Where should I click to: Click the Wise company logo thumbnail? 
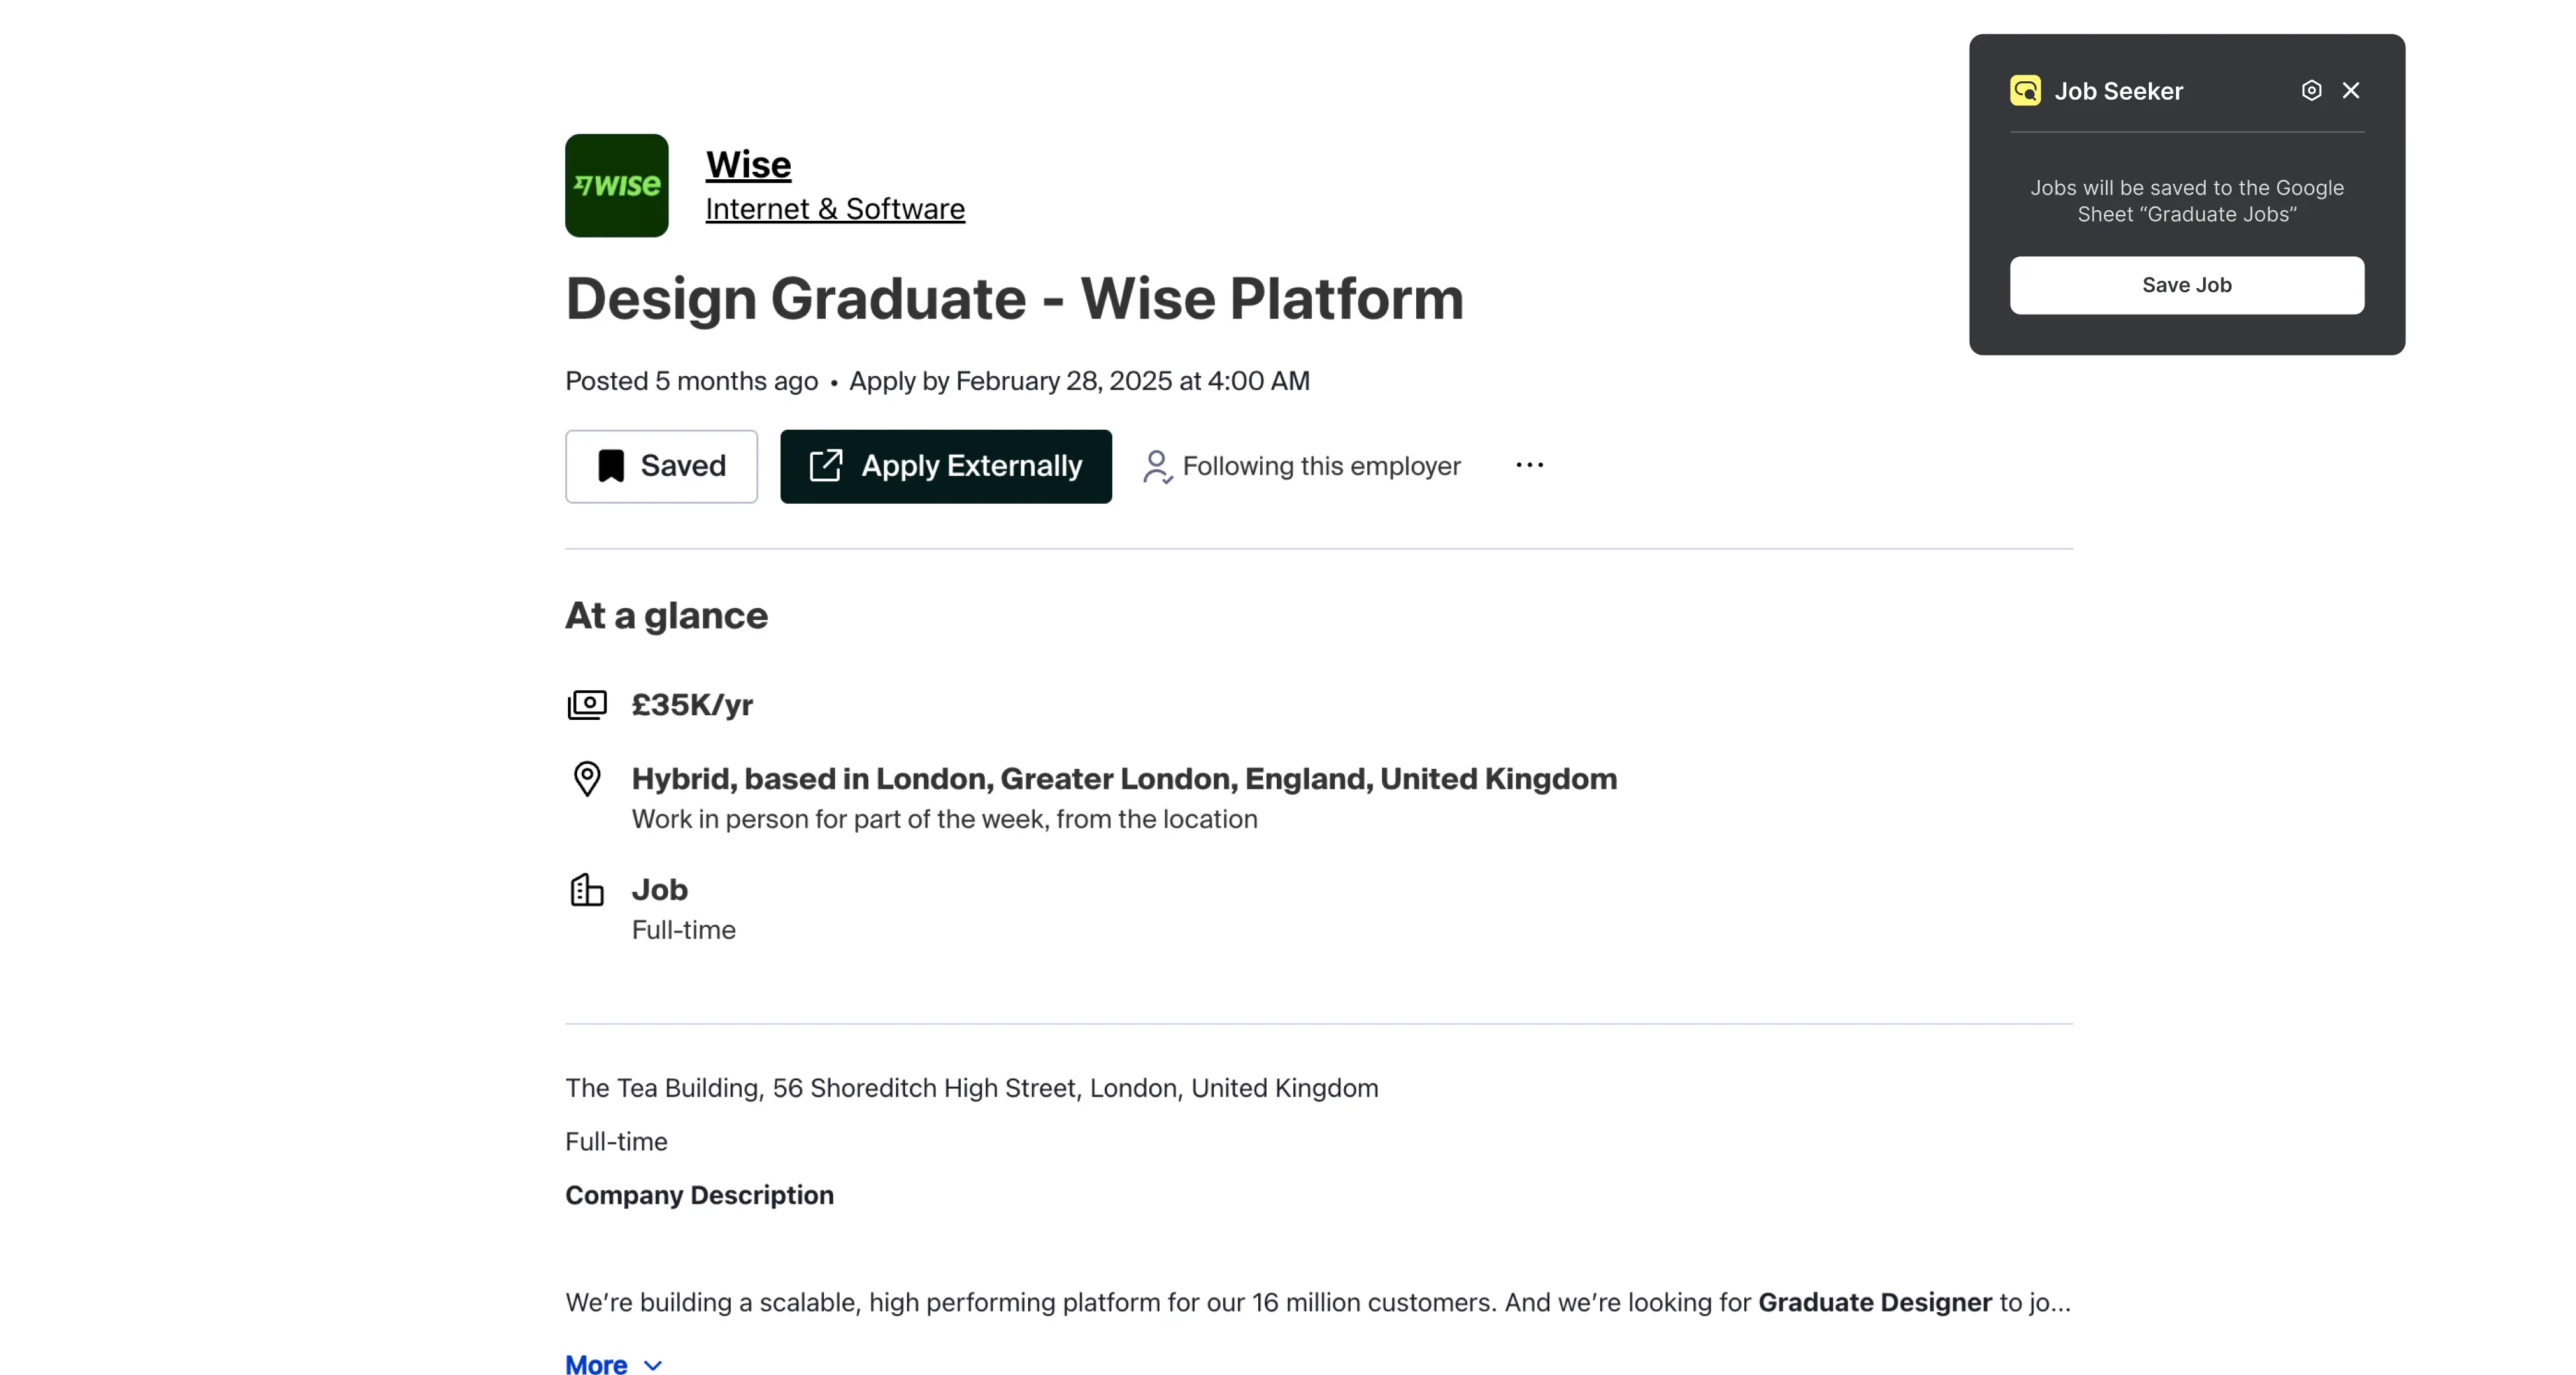pyautogui.click(x=616, y=185)
